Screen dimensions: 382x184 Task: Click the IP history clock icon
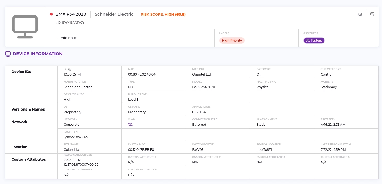click(70, 69)
